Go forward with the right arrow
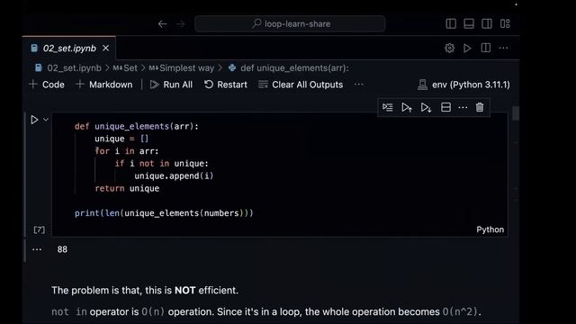Viewport: 576px width, 324px height. 180,24
